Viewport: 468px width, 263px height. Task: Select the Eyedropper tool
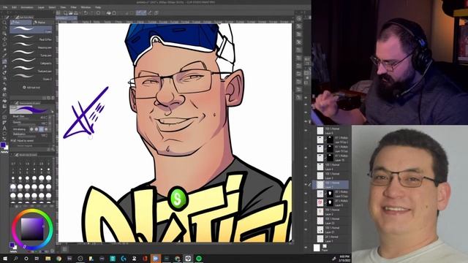coord(4,56)
